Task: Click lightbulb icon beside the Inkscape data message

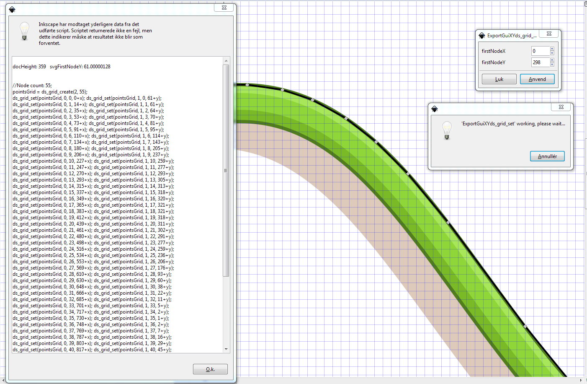Action: tap(24, 31)
